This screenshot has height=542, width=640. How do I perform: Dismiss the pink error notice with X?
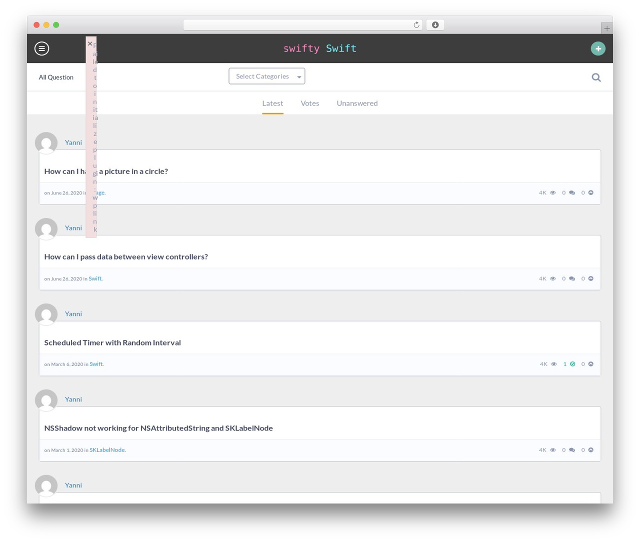click(x=90, y=43)
